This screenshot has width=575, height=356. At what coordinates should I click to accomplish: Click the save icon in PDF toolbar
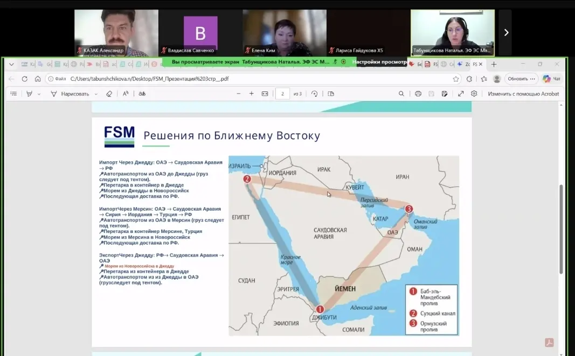431,94
